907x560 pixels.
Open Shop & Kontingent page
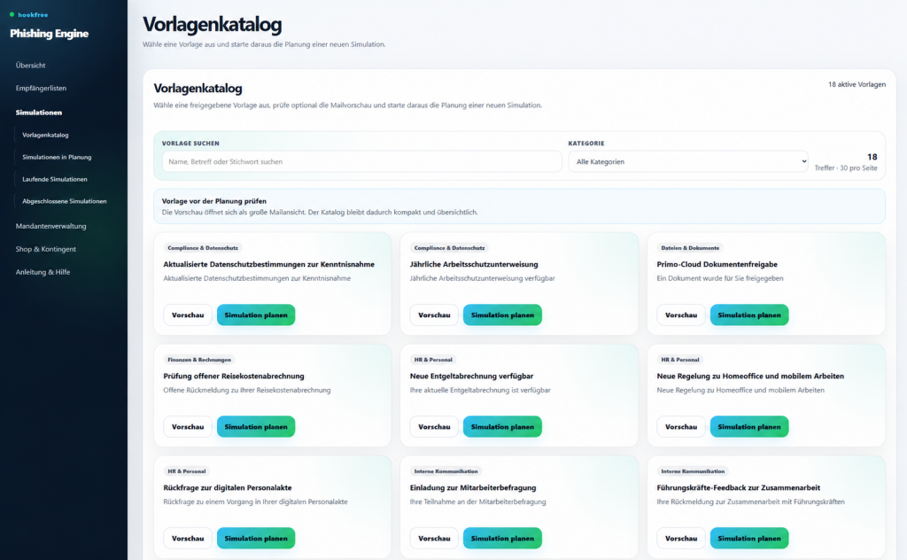46,249
